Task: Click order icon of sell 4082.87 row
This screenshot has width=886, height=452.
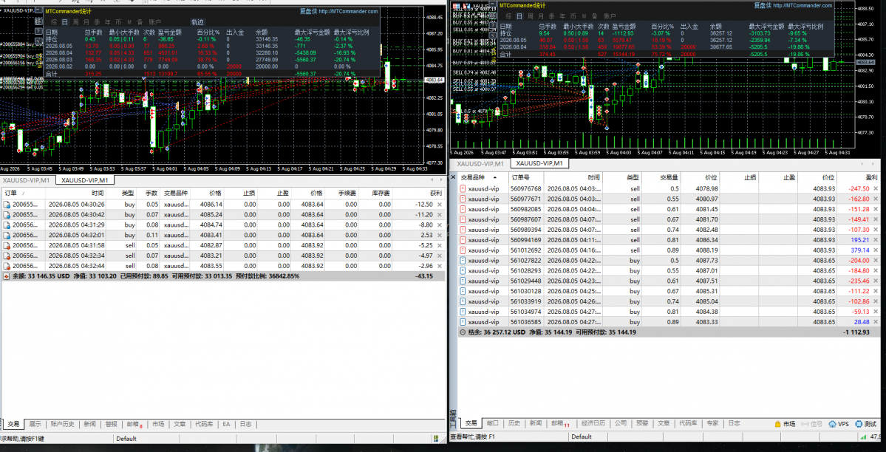Action: (x=6, y=245)
